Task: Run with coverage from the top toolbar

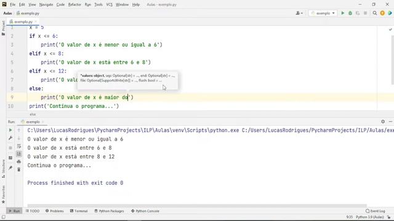Action: 358,13
